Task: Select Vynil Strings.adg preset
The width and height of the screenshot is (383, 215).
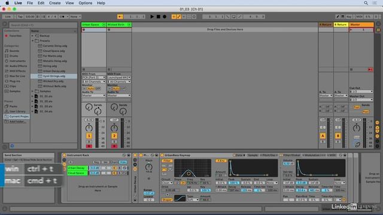Action: pyautogui.click(x=54, y=76)
